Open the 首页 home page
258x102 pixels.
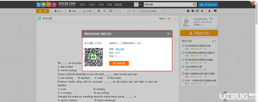82,5
